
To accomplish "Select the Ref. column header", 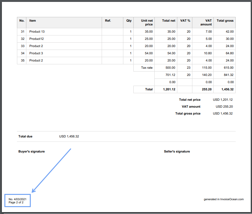I will pos(108,21).
